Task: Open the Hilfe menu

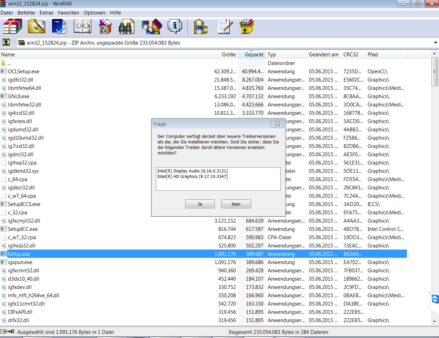Action: [x=116, y=13]
